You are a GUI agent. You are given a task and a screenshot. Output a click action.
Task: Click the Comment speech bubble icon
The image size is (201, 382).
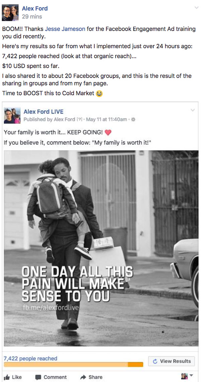tap(38, 377)
